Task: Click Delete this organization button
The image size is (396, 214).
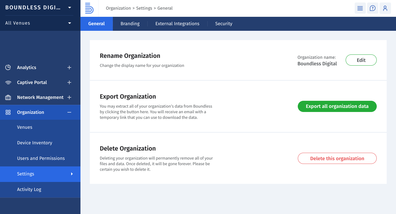Action: point(337,158)
